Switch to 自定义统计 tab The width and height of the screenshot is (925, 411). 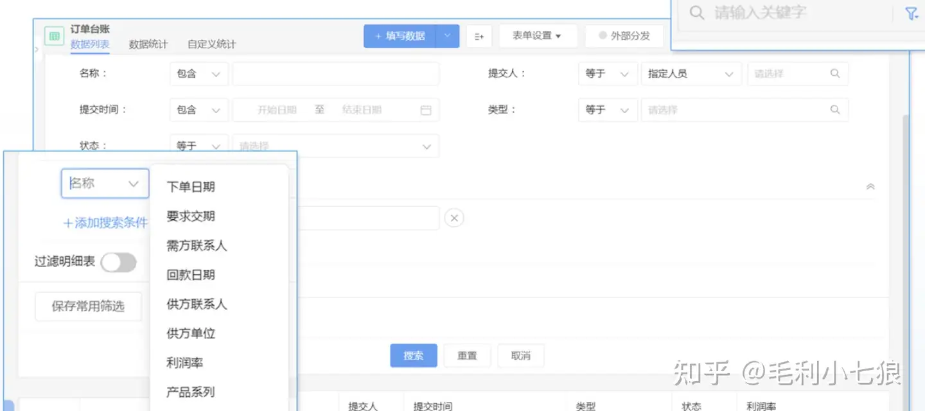(211, 44)
